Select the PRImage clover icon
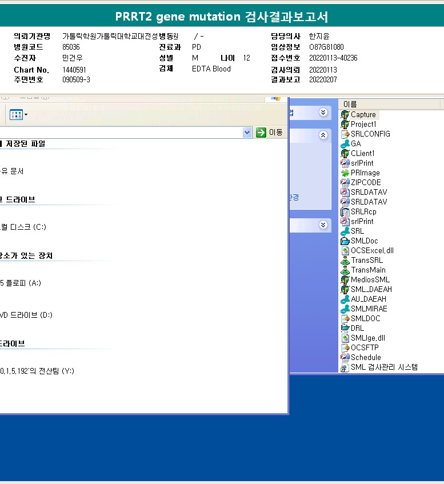 pyautogui.click(x=345, y=173)
